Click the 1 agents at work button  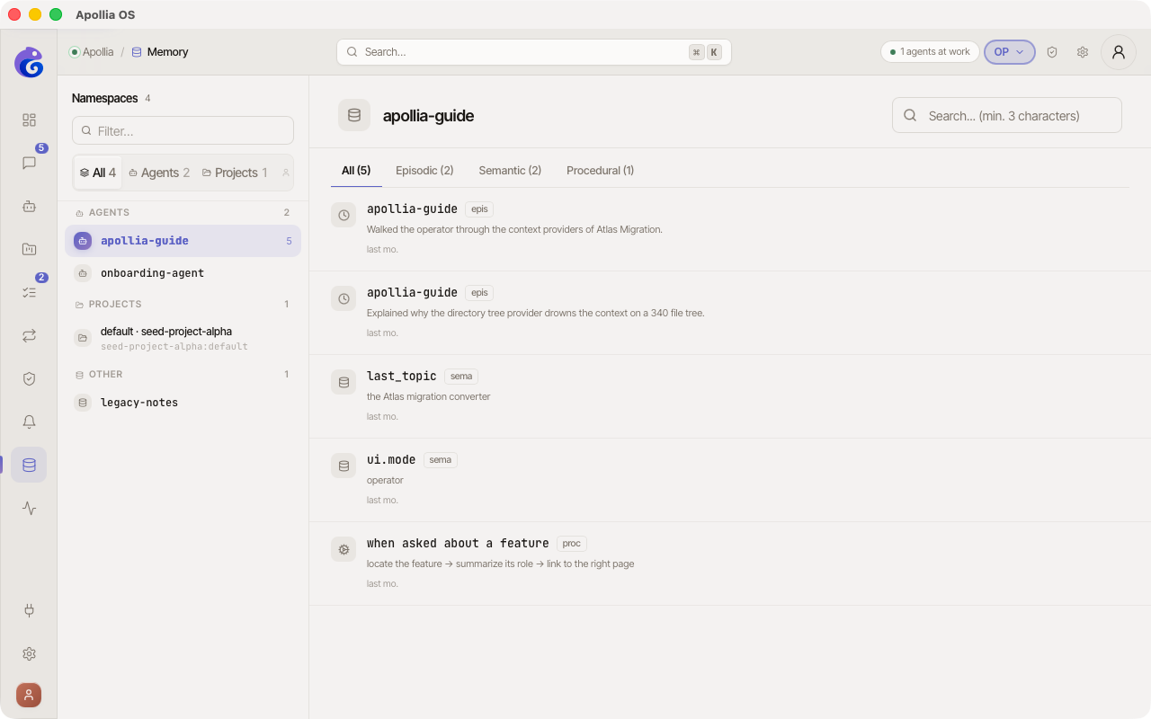[930, 52]
